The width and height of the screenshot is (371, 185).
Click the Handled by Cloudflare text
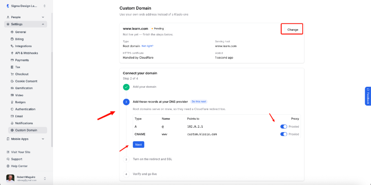coord(138,58)
